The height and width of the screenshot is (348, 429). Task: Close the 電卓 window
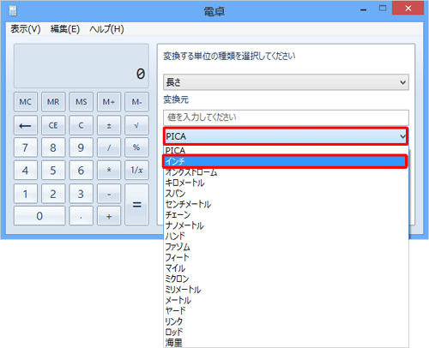pyautogui.click(x=408, y=9)
